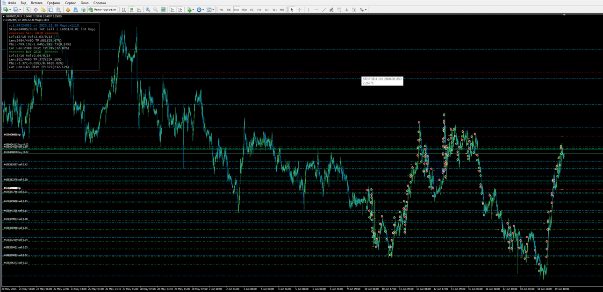Toggle the Chart Shift icon
Screen dimensions: 603x292
pos(180,9)
